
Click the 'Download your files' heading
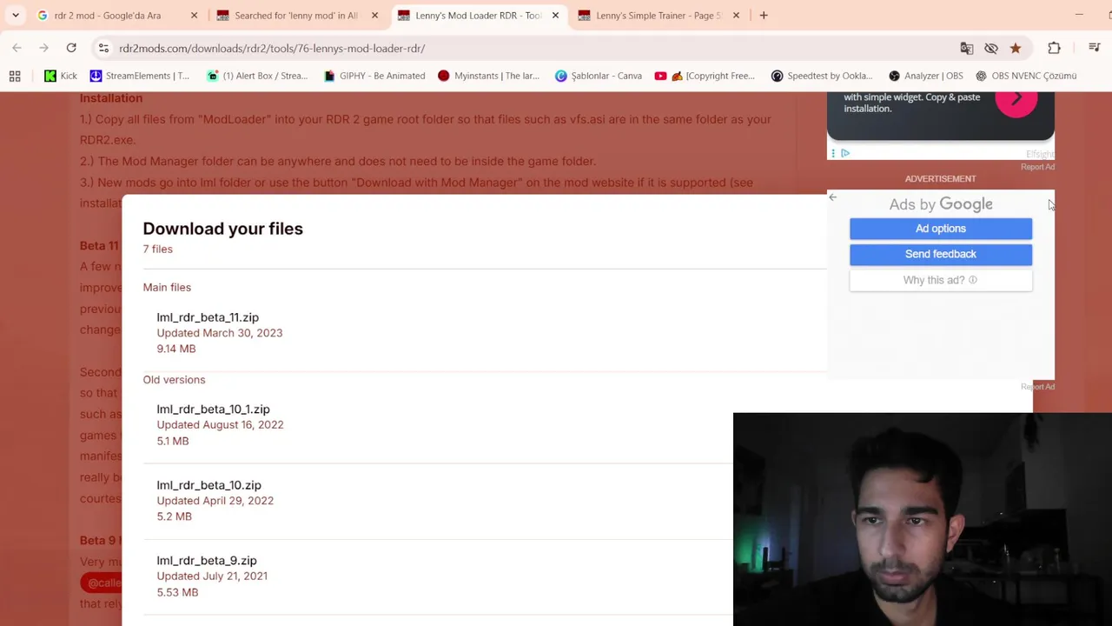click(223, 229)
